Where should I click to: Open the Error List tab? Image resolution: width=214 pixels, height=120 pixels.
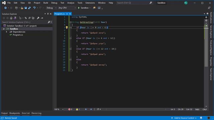26,113
